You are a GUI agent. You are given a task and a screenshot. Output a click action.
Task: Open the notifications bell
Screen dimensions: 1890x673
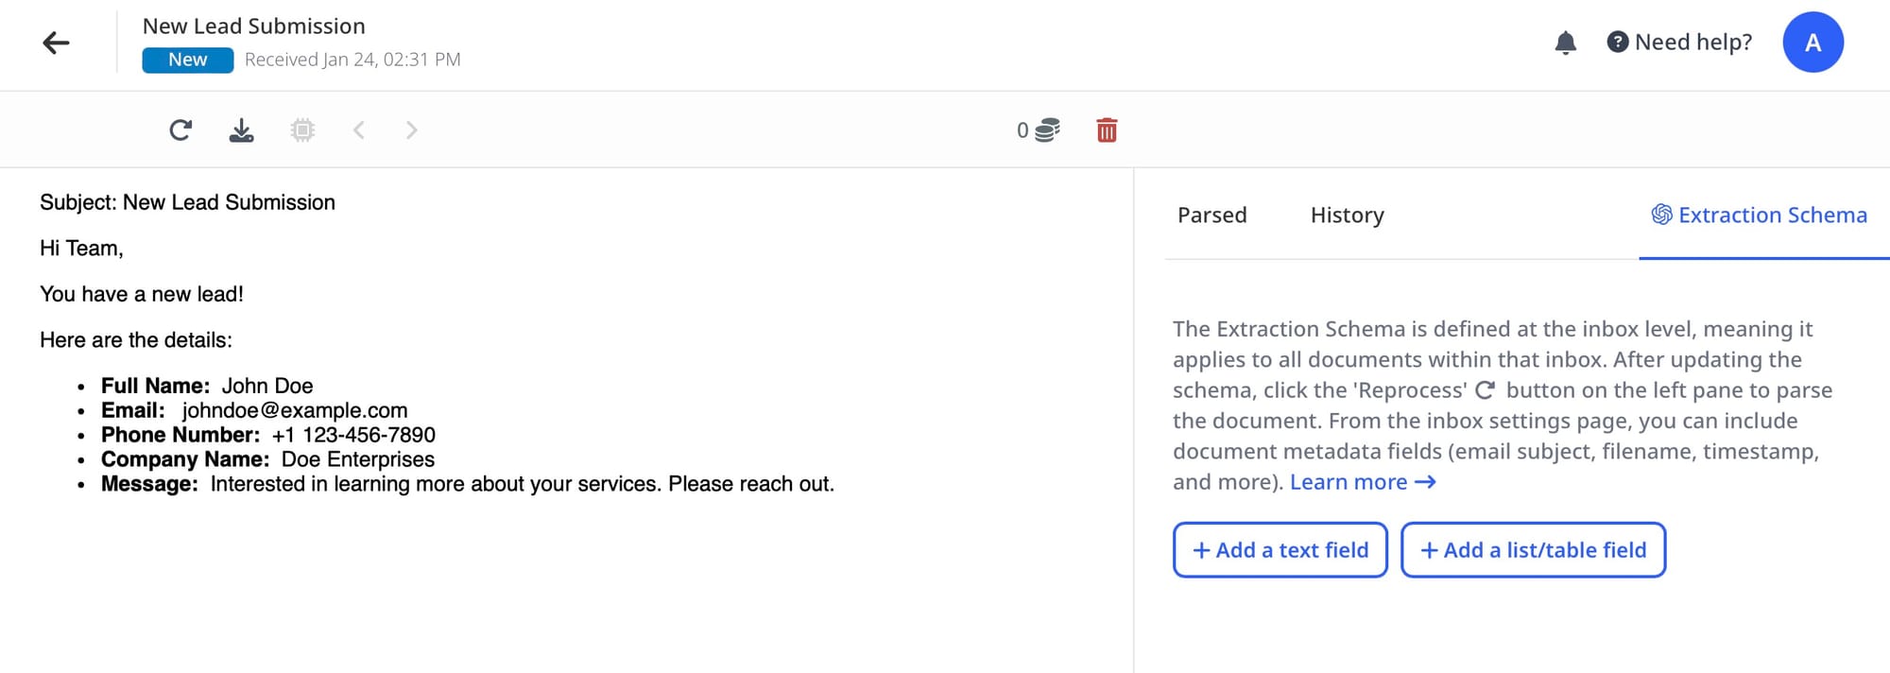[1565, 43]
